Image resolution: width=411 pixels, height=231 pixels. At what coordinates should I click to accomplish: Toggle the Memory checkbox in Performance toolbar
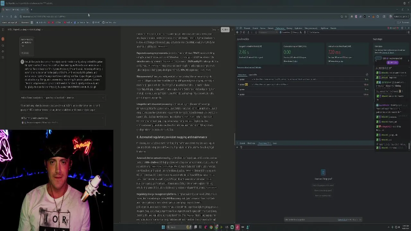click(x=292, y=32)
